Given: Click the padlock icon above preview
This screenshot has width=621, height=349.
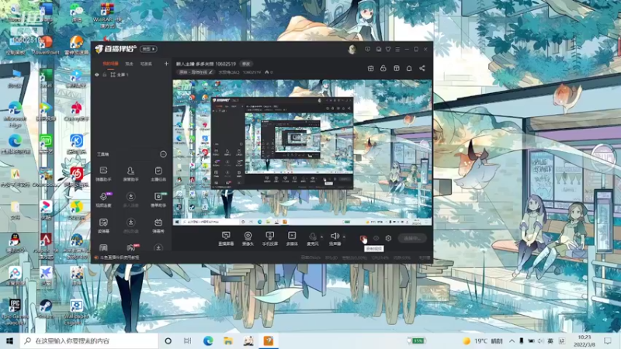Looking at the screenshot, I should 383,68.
